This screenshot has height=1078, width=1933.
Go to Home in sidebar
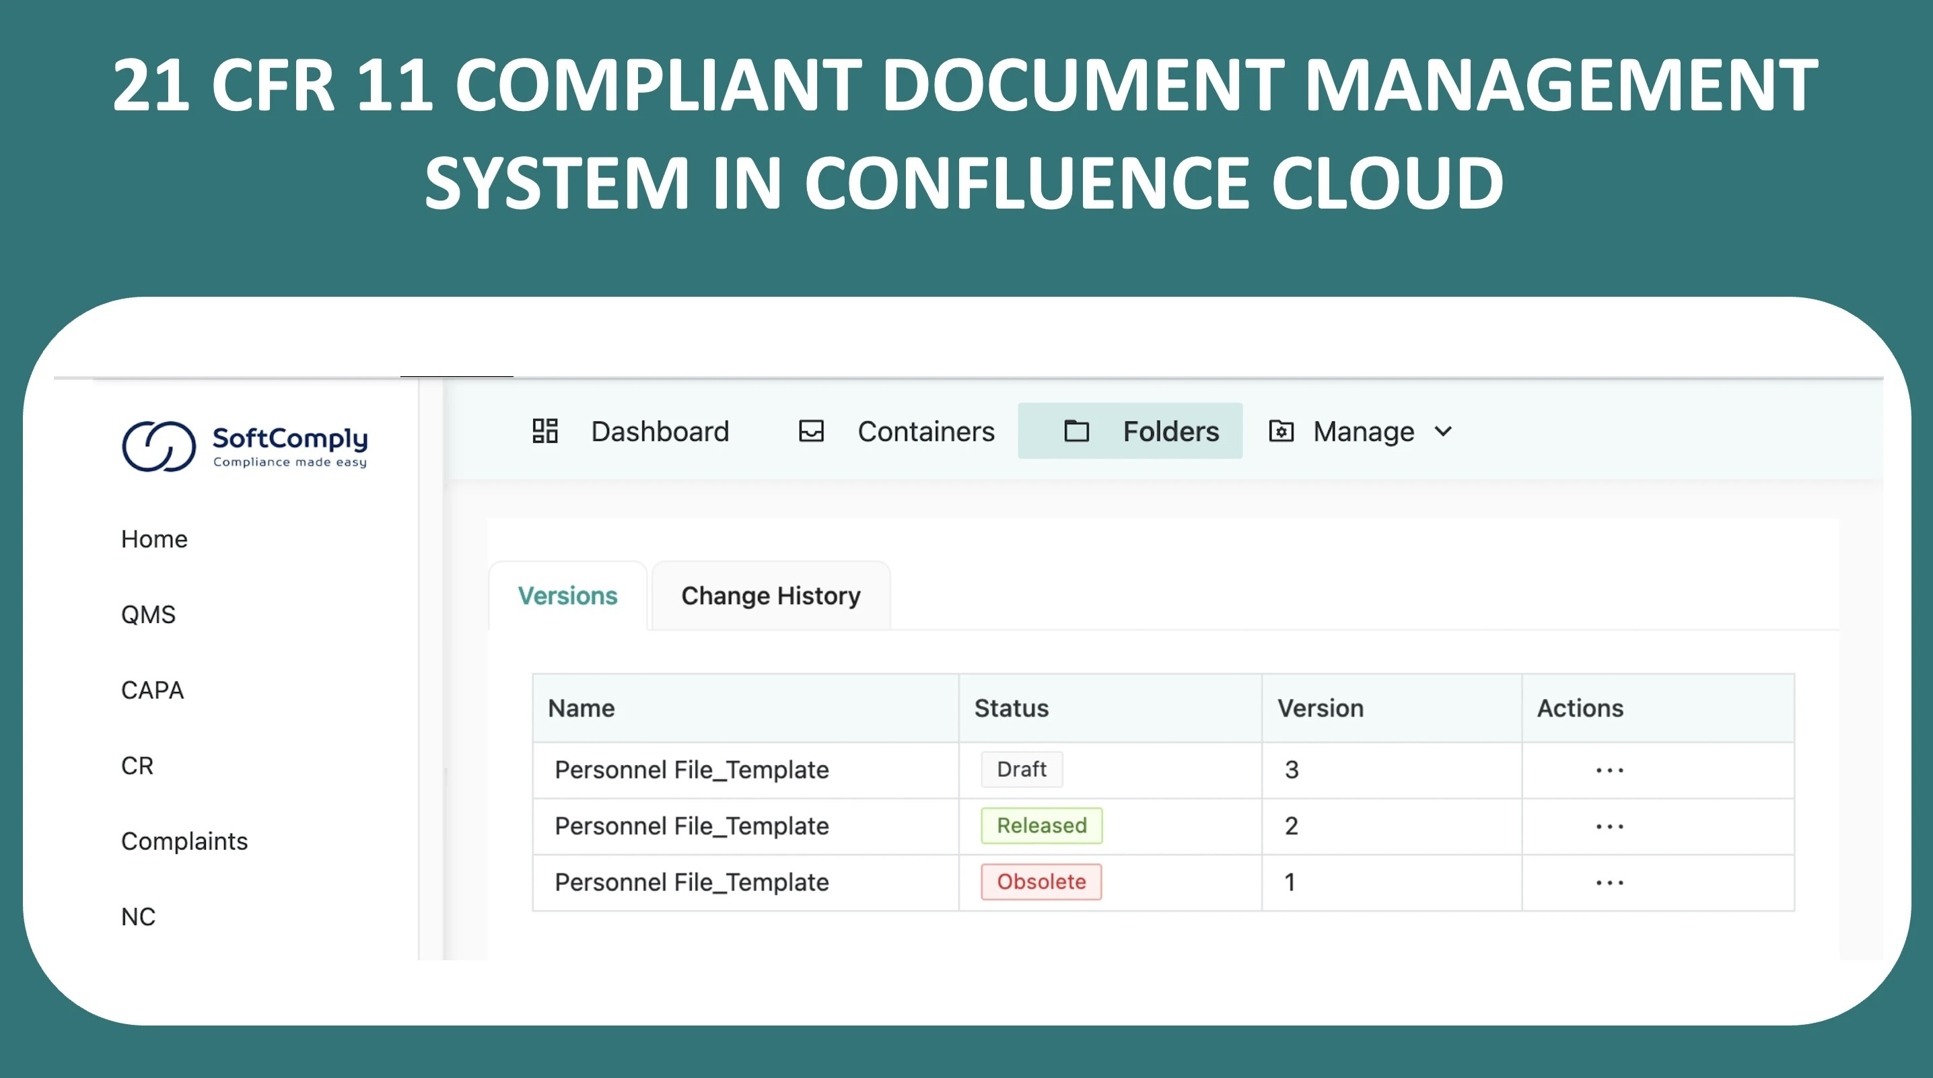click(154, 540)
